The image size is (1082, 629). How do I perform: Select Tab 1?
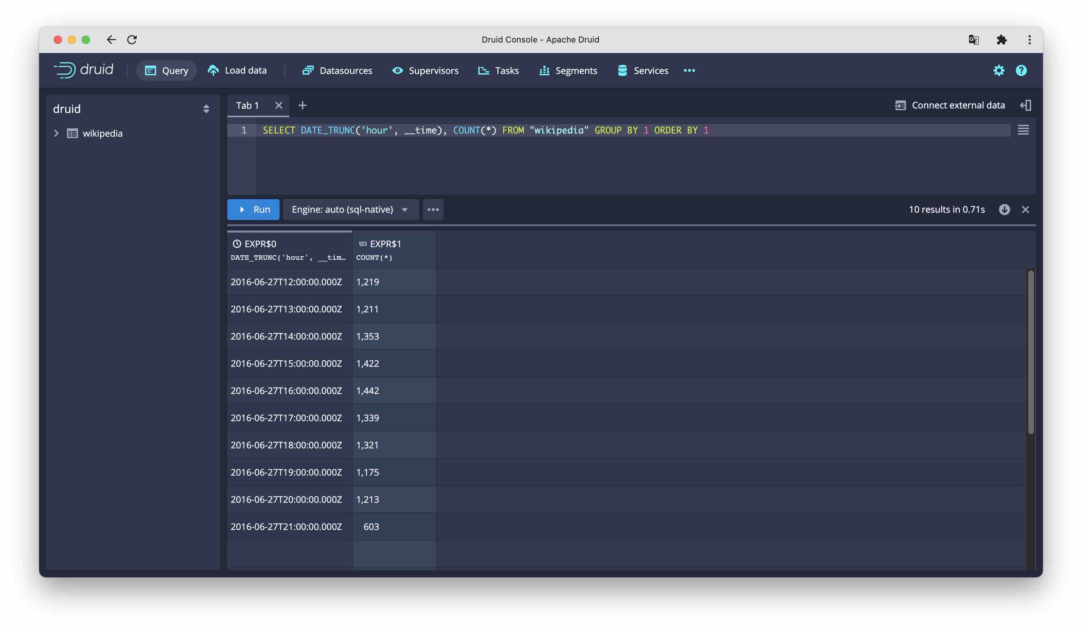coord(248,105)
